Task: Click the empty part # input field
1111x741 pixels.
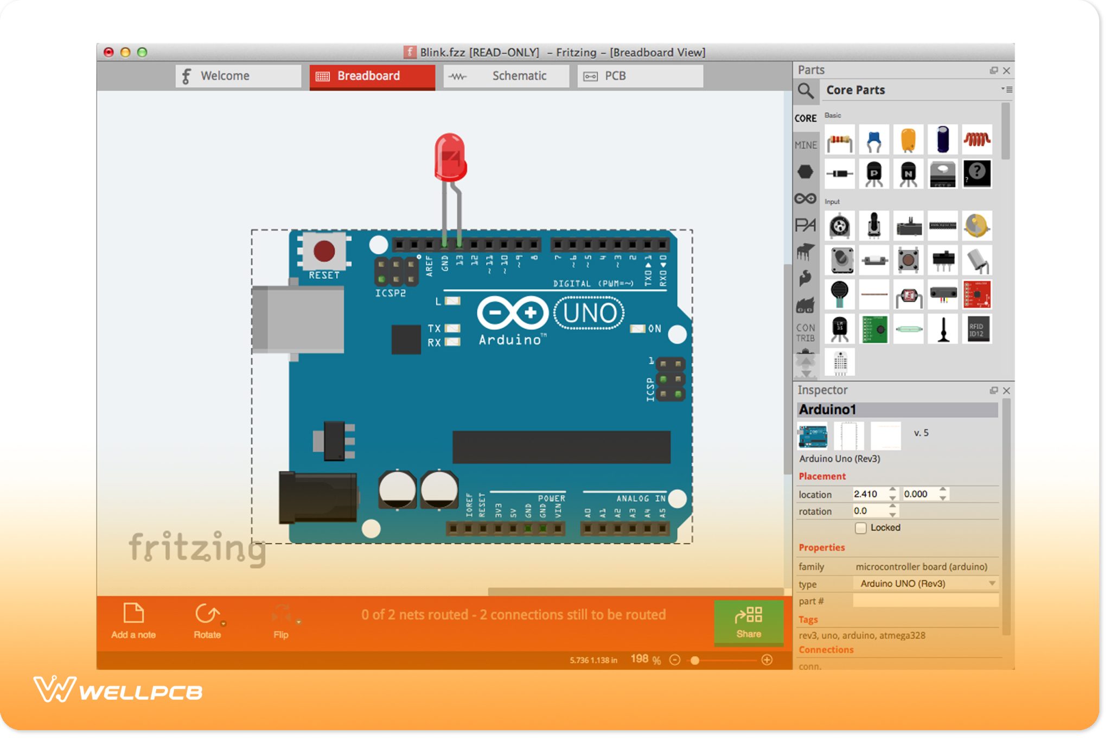Action: (x=926, y=601)
